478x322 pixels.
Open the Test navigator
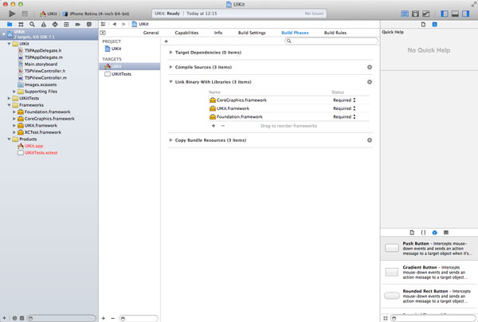click(55, 24)
